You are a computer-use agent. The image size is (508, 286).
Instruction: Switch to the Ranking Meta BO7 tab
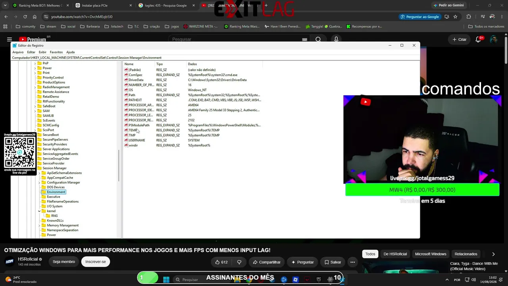point(40,6)
